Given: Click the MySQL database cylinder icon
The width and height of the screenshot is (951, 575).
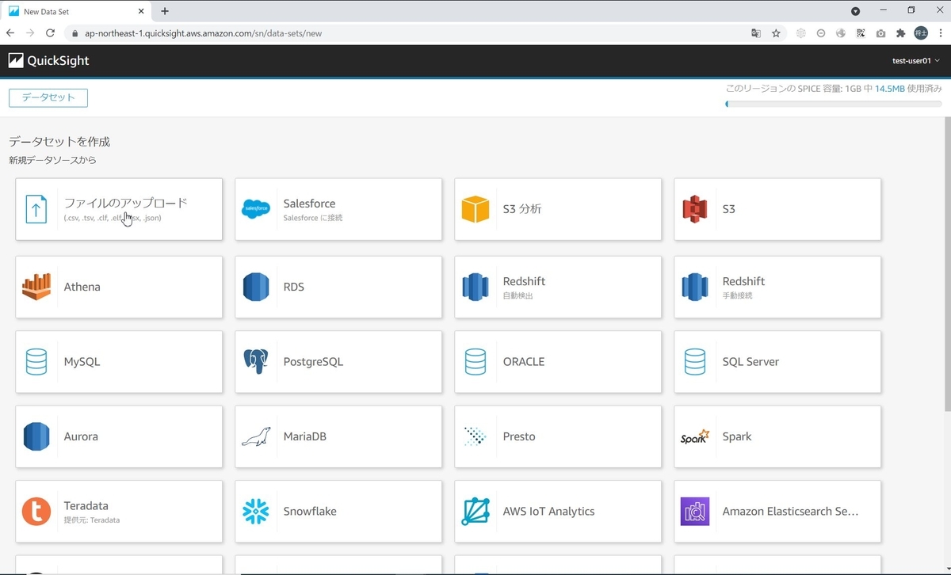Looking at the screenshot, I should click(36, 362).
